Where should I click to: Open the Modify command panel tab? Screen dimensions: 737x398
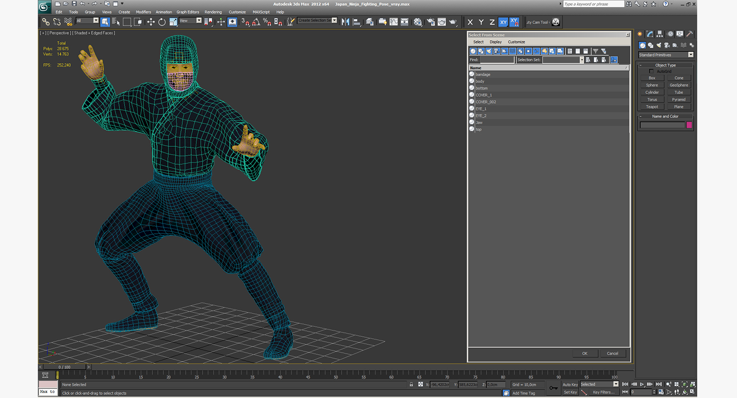(650, 34)
